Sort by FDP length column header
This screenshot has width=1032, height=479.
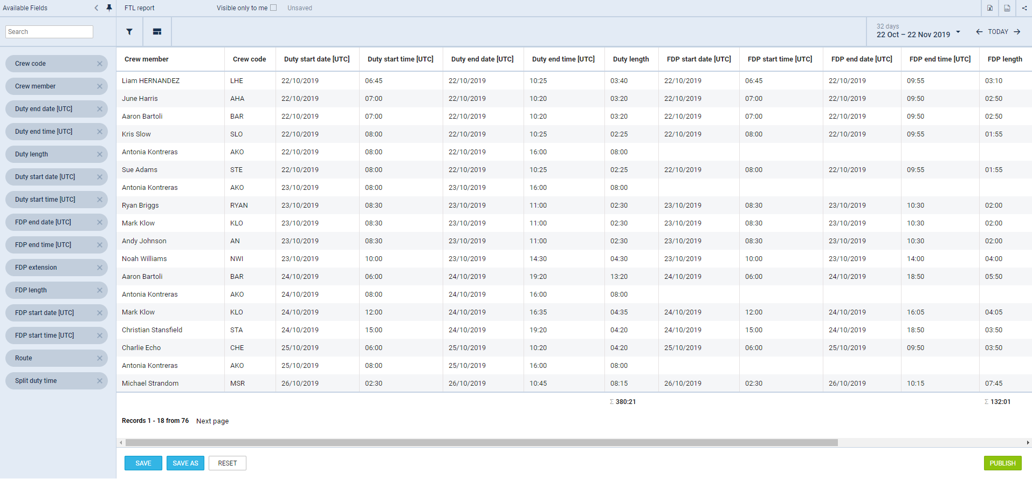pyautogui.click(x=1005, y=59)
